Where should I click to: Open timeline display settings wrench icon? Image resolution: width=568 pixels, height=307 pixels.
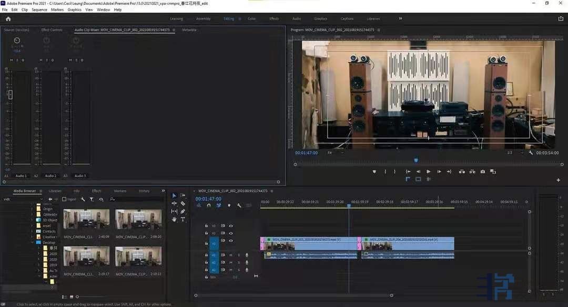(x=239, y=206)
